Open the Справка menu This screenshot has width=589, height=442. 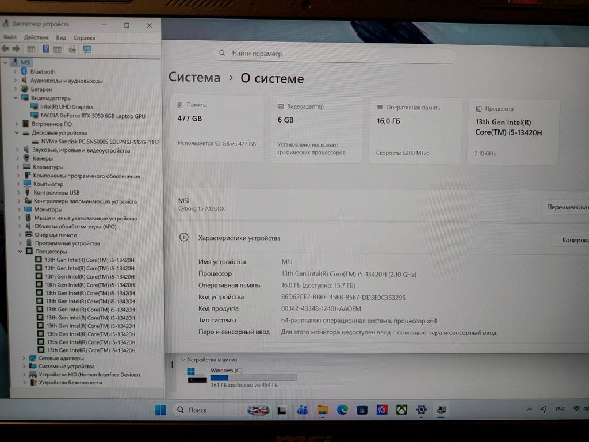point(84,37)
